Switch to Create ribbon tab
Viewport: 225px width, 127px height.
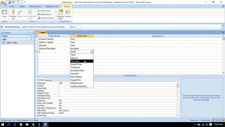[22, 6]
